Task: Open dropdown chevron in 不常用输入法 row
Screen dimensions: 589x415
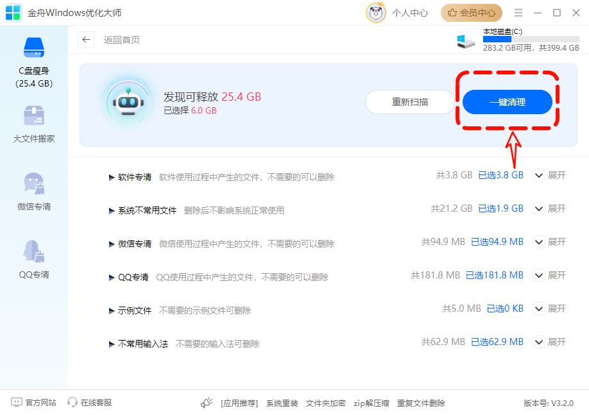Action: (x=539, y=342)
